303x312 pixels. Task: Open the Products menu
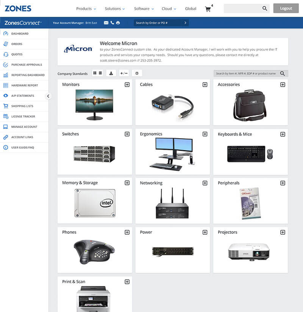point(86,9)
